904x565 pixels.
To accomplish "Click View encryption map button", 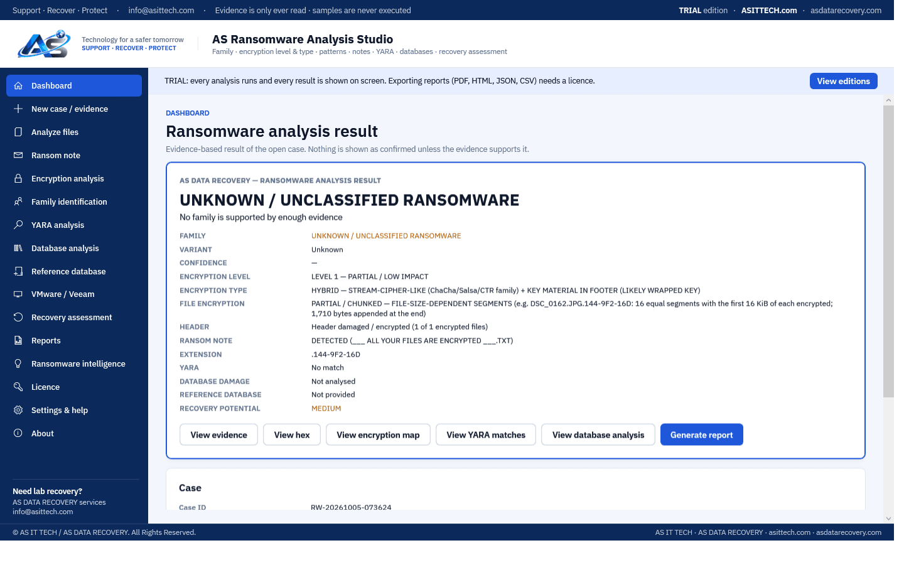I will 378,435.
